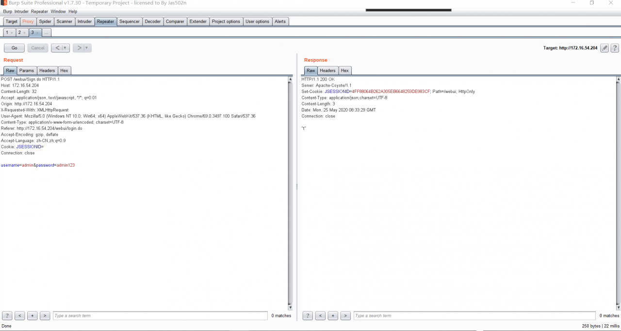Click the 'Set-Cookie: JSESSIONID' response header line
The image size is (621, 331).
[388, 92]
